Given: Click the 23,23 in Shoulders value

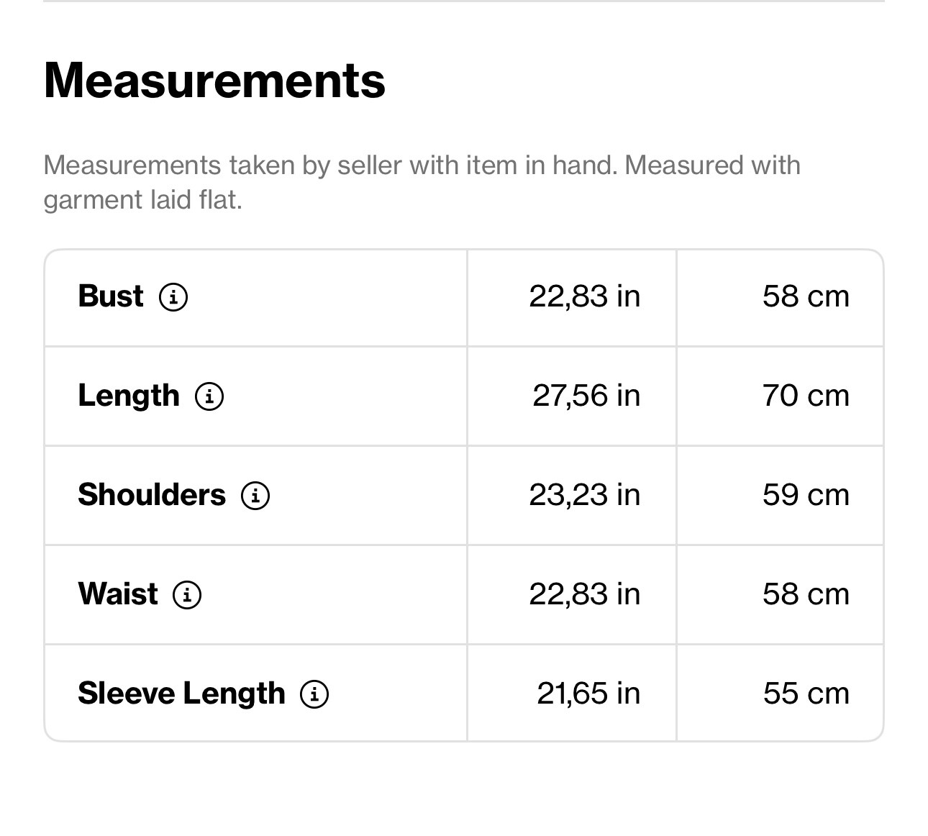Looking at the screenshot, I should click(584, 495).
